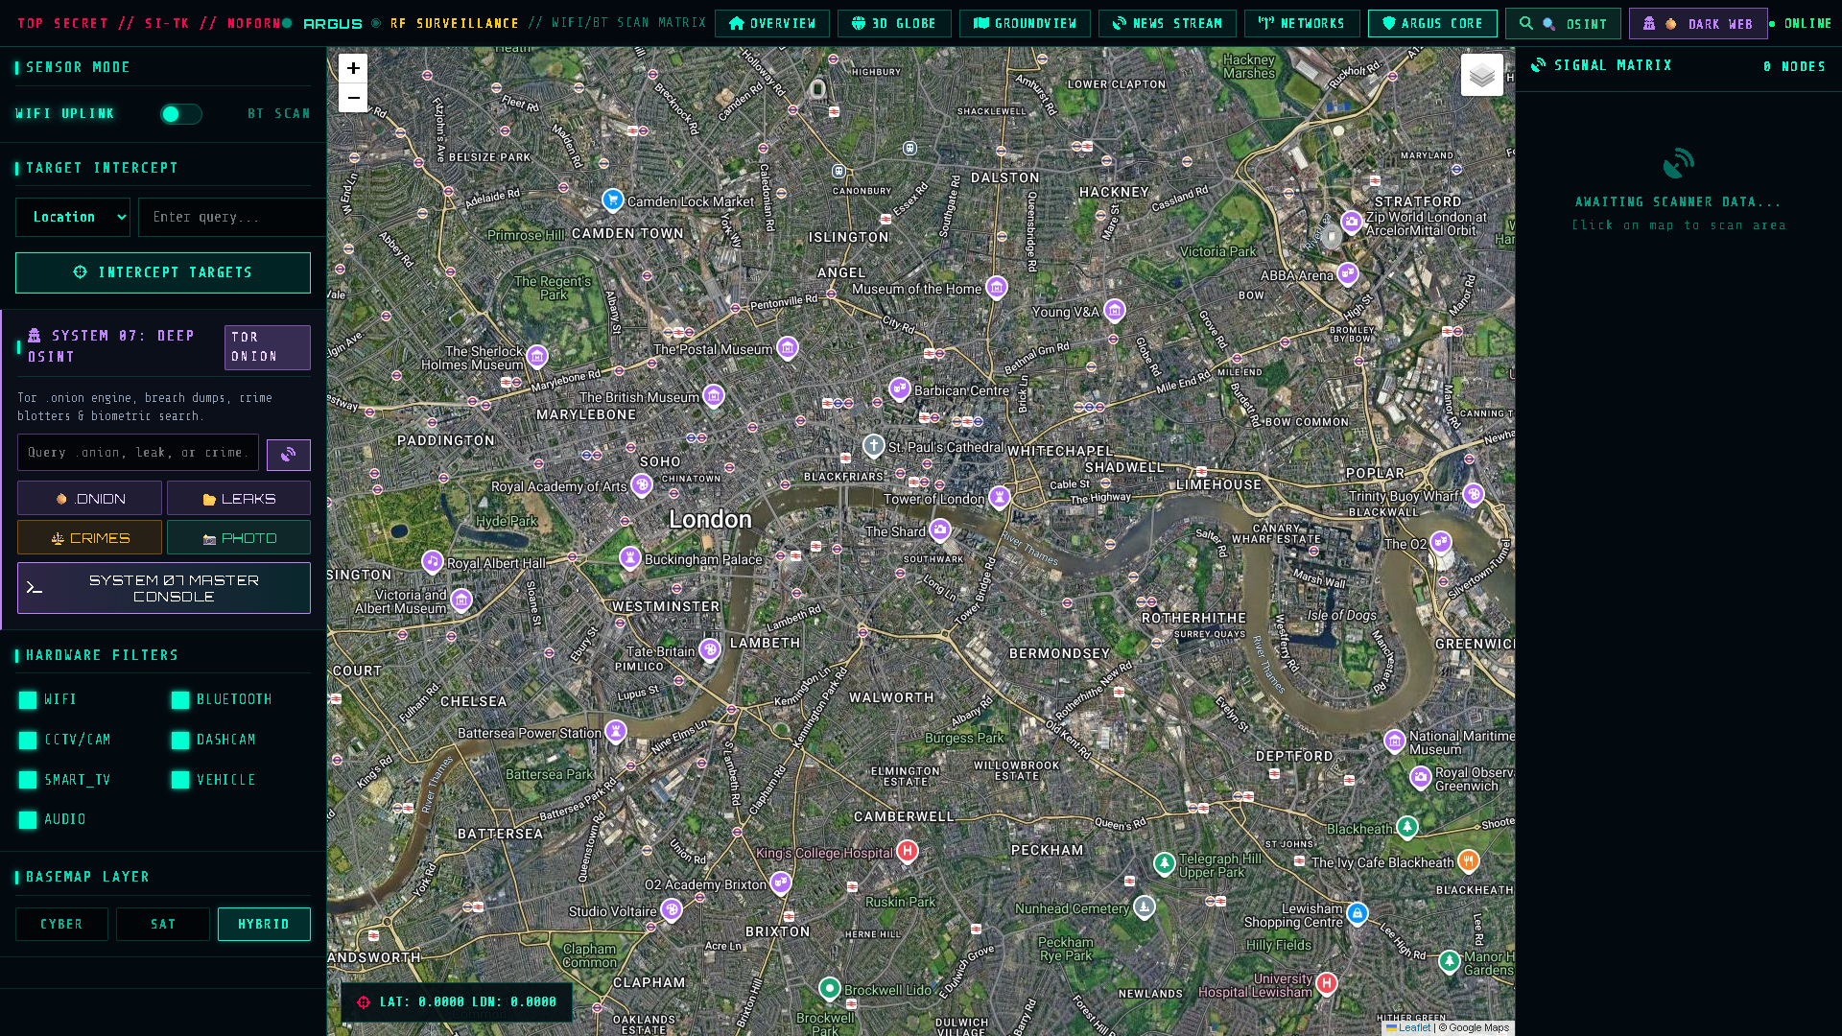Switch to the Groundview tab
The height and width of the screenshot is (1036, 1842).
click(x=1025, y=24)
